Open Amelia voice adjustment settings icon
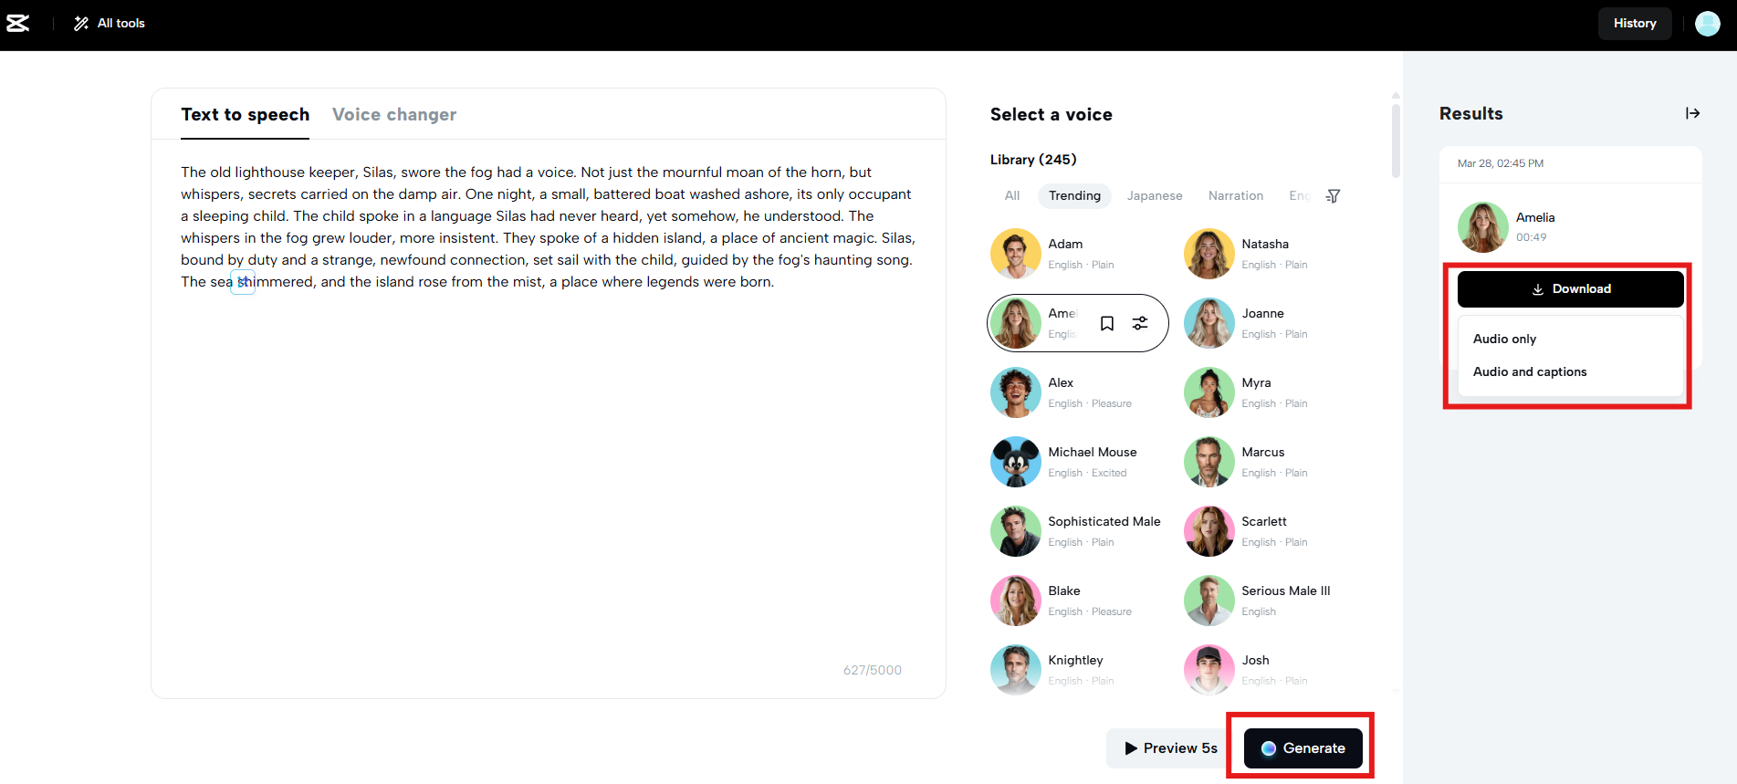Image resolution: width=1737 pixels, height=784 pixels. tap(1140, 323)
